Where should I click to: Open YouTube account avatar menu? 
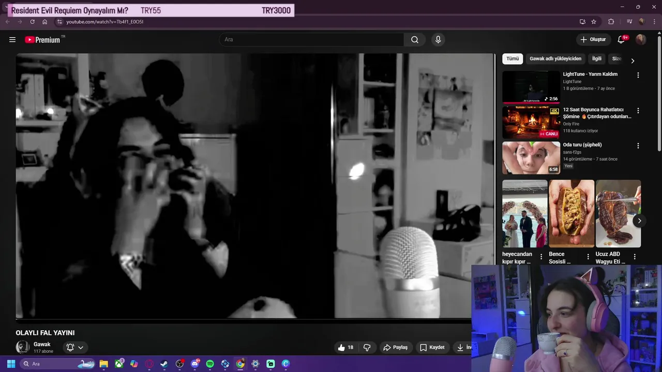click(641, 40)
